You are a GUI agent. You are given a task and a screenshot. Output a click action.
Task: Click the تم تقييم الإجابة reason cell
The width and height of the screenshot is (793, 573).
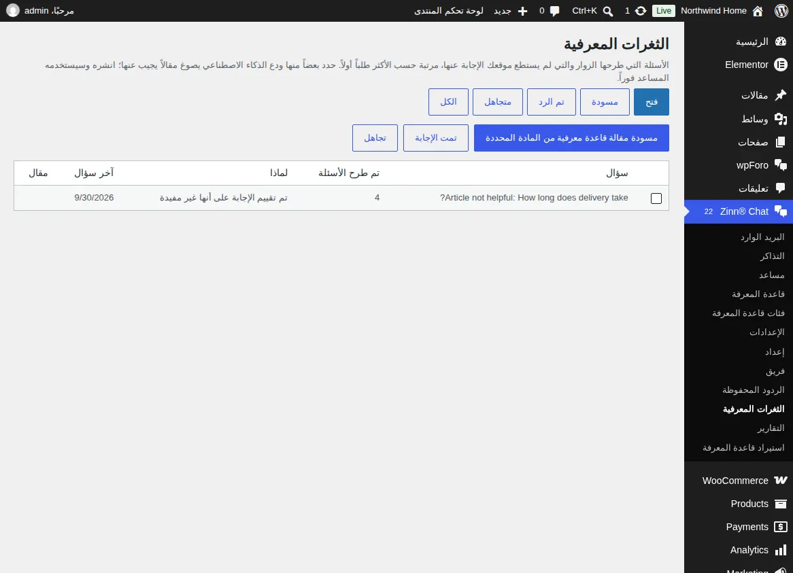(x=224, y=198)
